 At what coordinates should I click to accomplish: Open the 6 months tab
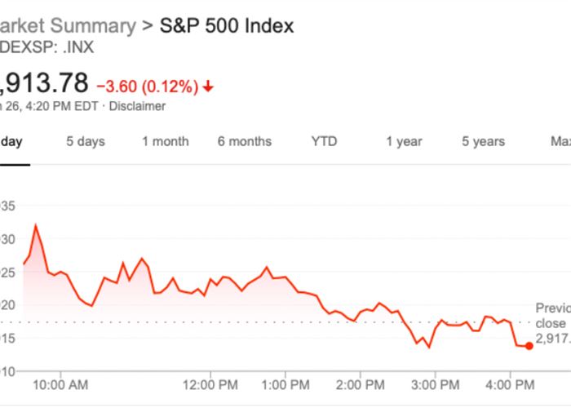coord(245,141)
